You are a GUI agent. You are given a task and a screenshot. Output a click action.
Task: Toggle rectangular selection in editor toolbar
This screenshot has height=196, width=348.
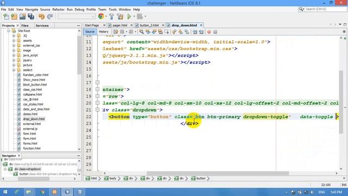point(166,32)
